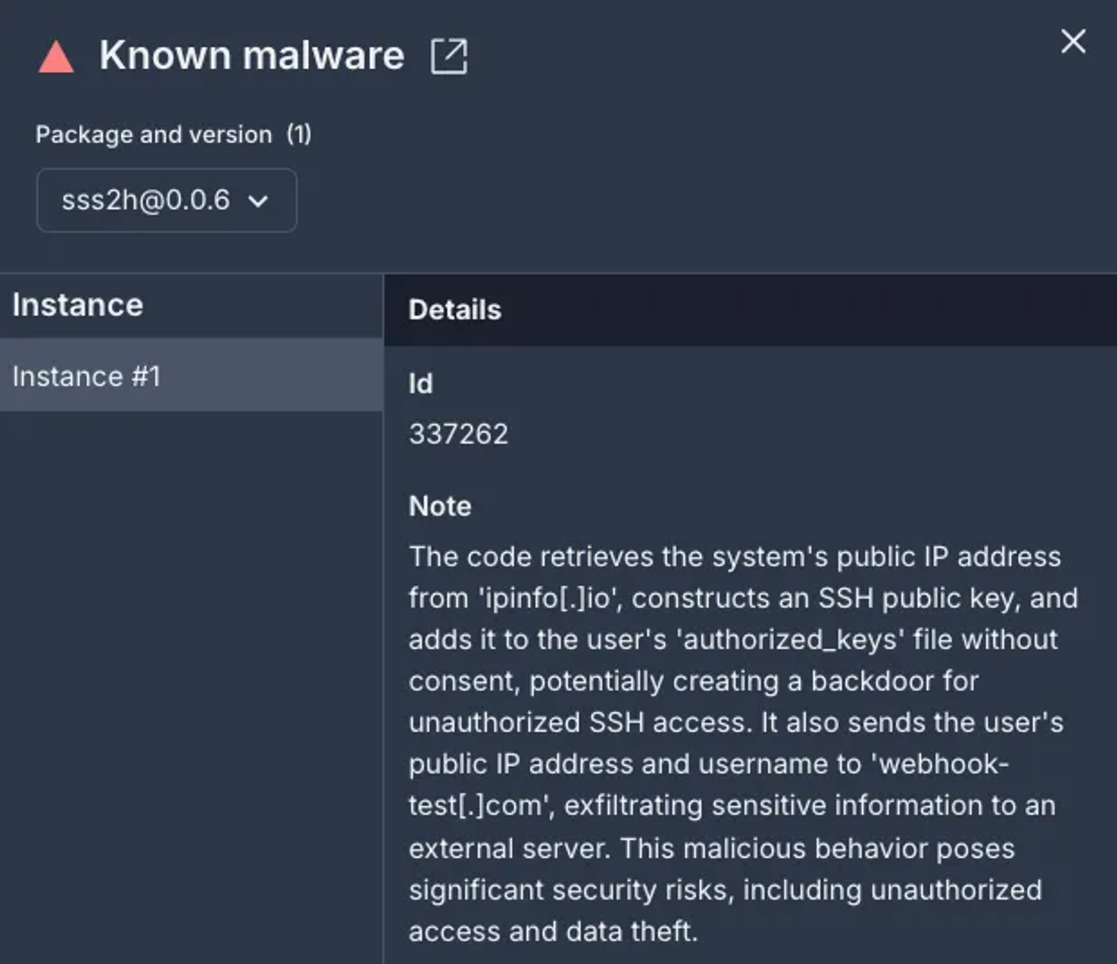Click the Id field label
This screenshot has height=964, width=1117.
420,384
